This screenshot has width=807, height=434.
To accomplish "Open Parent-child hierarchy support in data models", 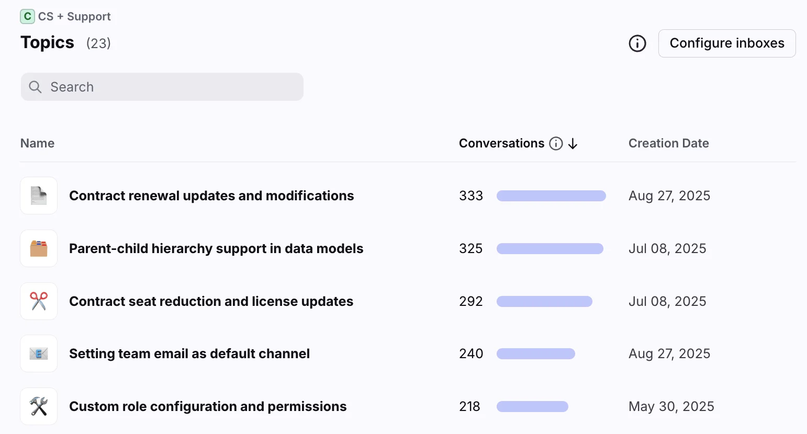I will pyautogui.click(x=216, y=248).
